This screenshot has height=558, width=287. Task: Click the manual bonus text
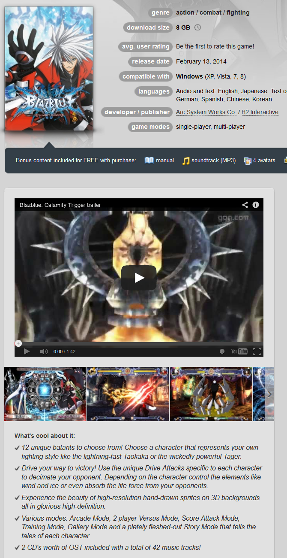click(165, 161)
